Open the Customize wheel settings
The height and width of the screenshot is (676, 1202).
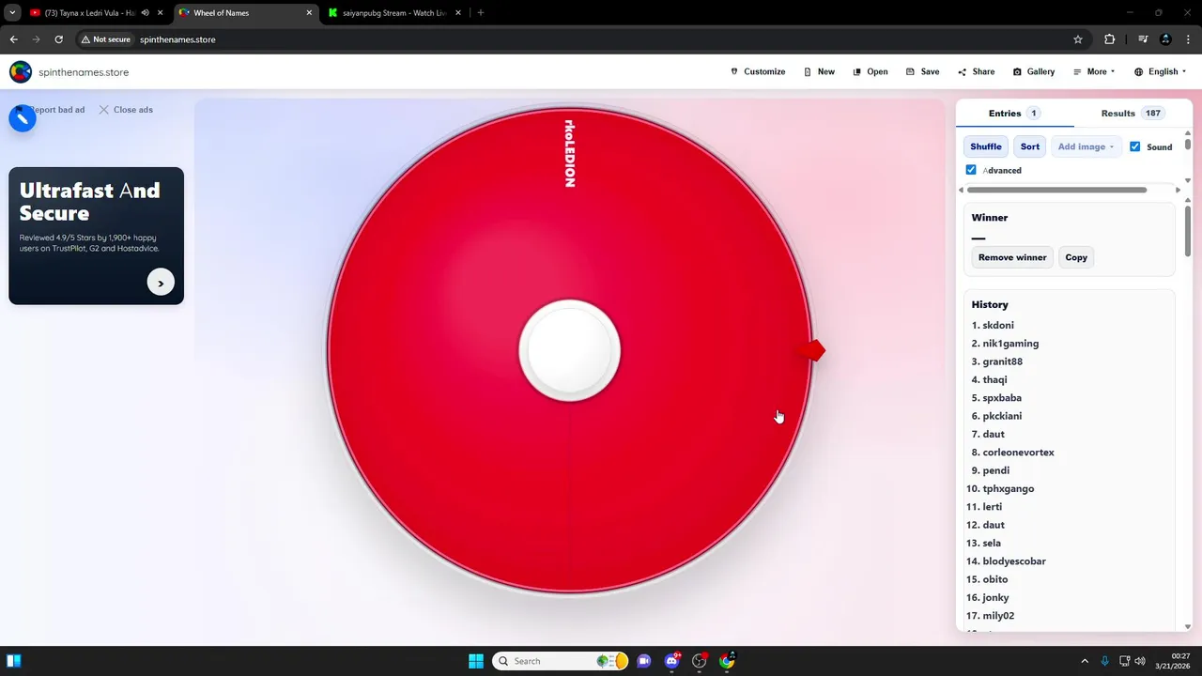758,71
